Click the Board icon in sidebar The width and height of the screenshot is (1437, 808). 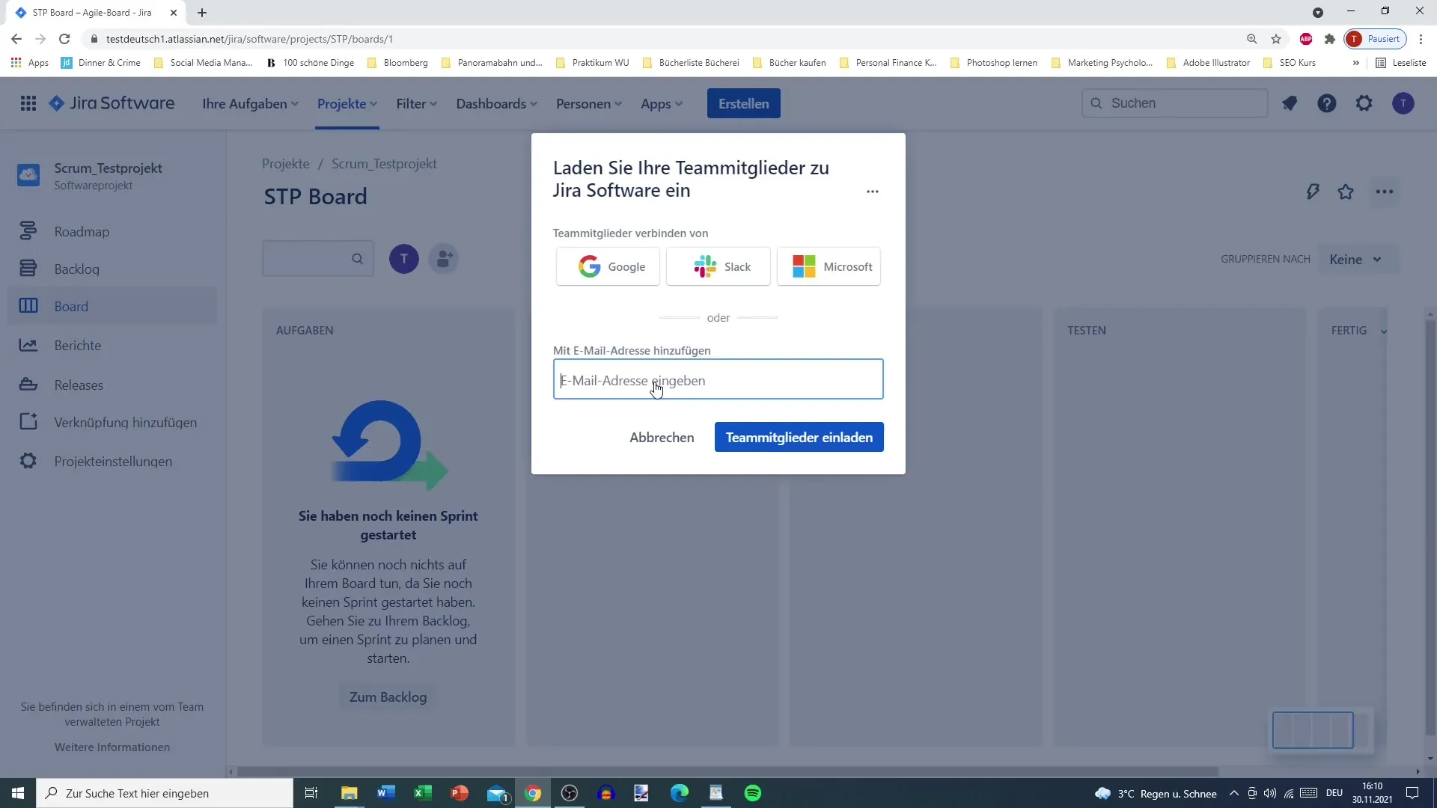click(x=27, y=307)
